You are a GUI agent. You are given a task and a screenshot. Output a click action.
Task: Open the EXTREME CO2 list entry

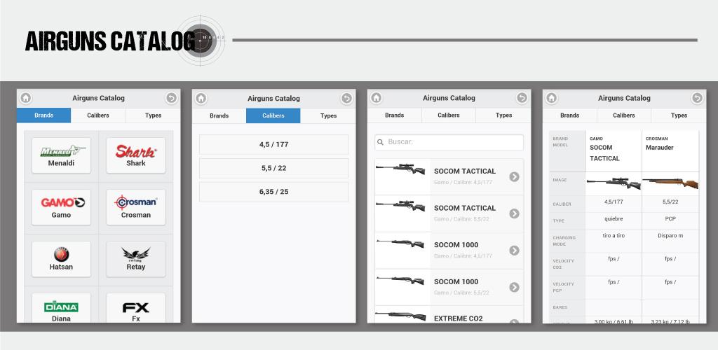tap(449, 315)
